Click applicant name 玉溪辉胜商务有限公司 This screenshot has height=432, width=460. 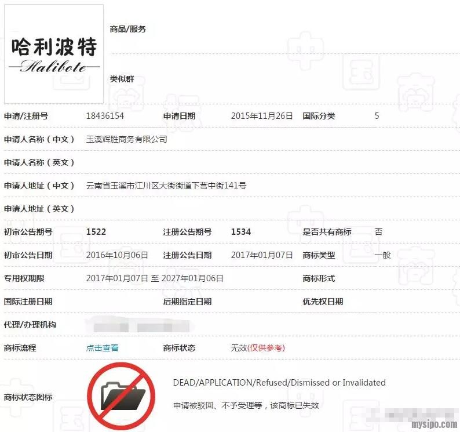click(x=126, y=139)
